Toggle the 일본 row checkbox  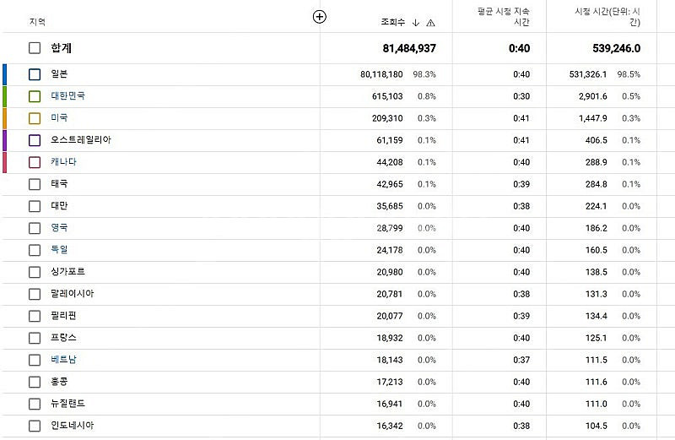click(35, 74)
